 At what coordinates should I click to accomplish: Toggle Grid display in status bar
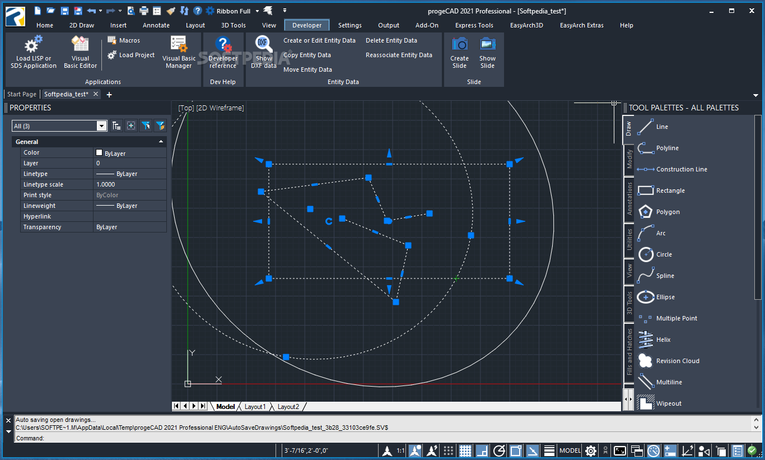click(465, 450)
